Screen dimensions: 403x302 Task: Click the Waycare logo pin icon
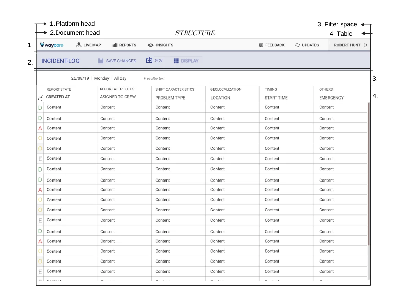pyautogui.click(x=42, y=45)
